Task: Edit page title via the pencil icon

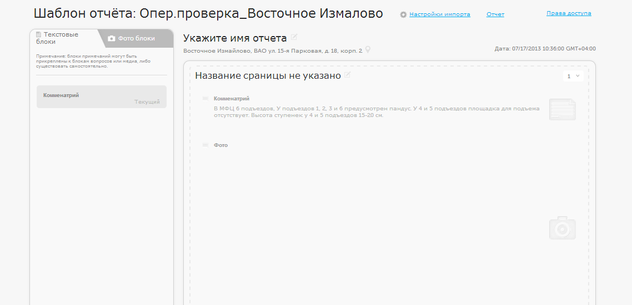Action: 348,75
